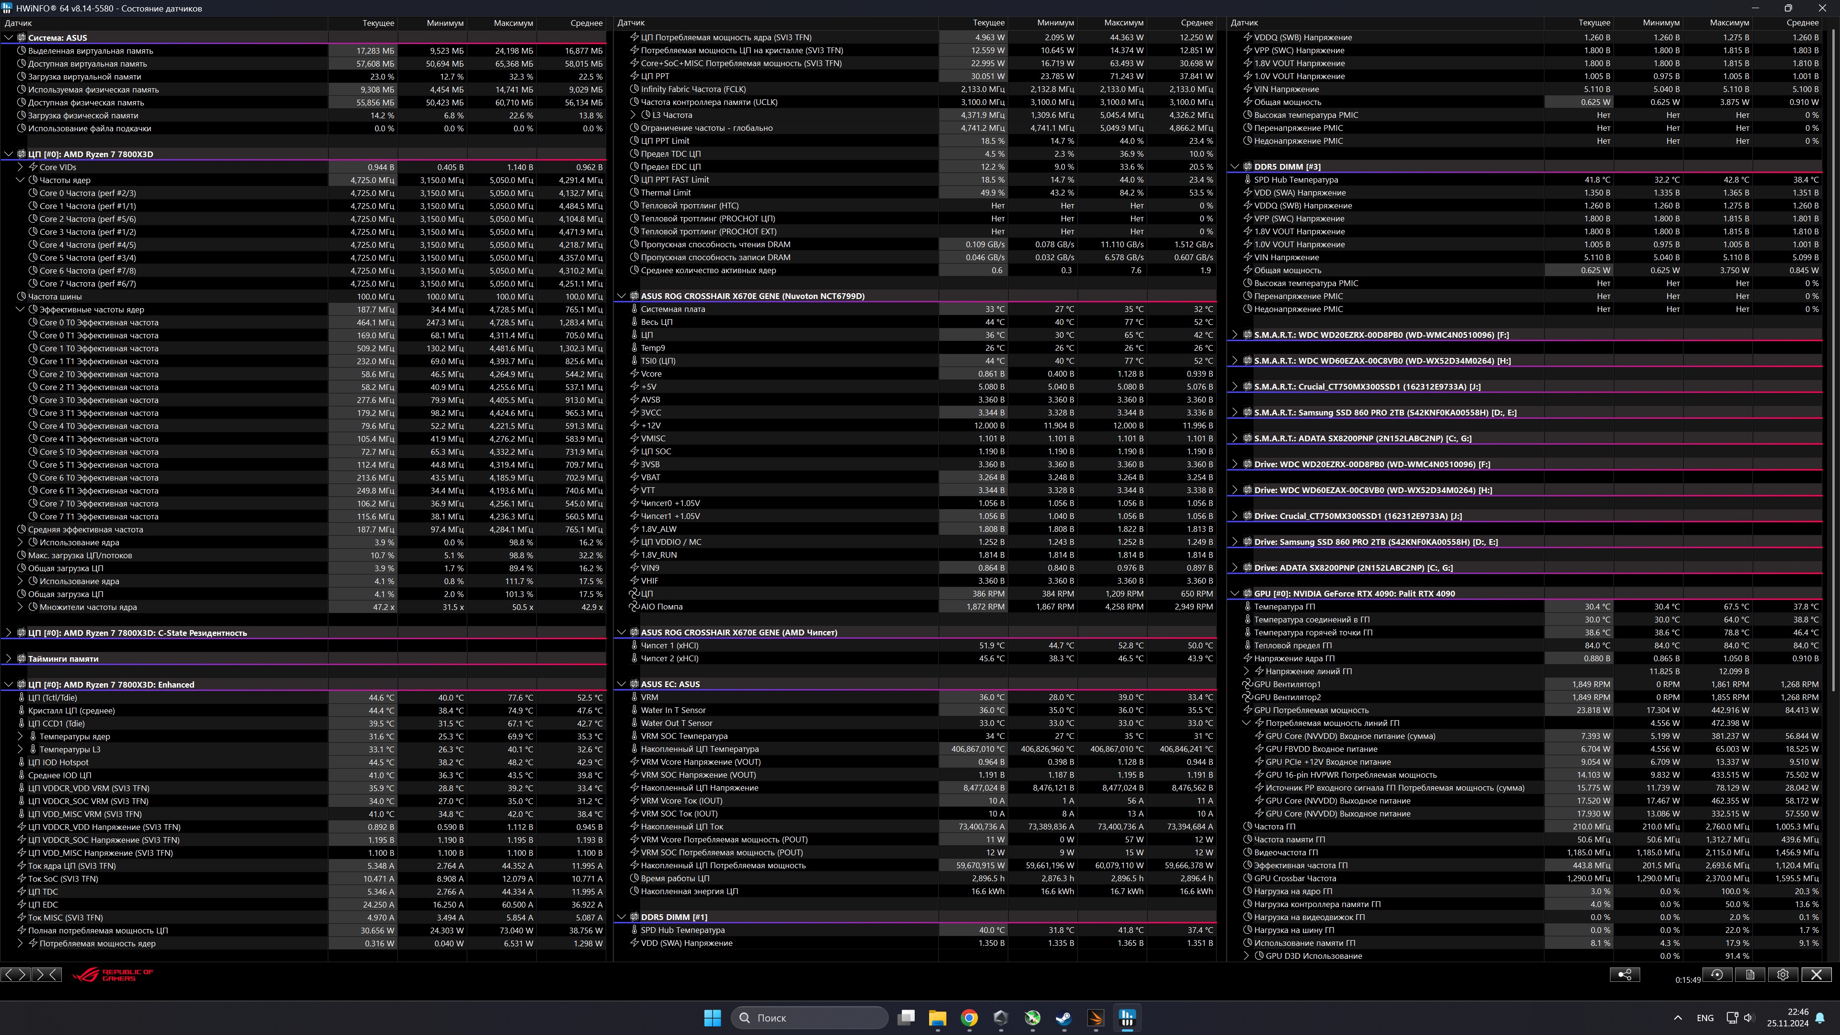Collapse GPU NVIDIA GeForce RTX 4090 group

[1234, 594]
